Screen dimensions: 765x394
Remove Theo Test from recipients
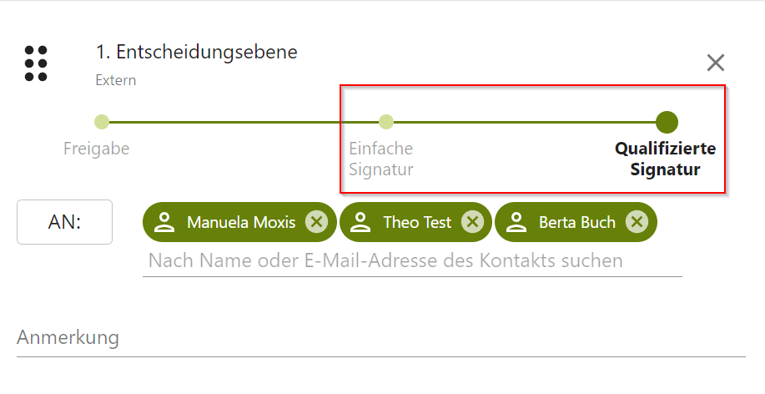tap(472, 222)
